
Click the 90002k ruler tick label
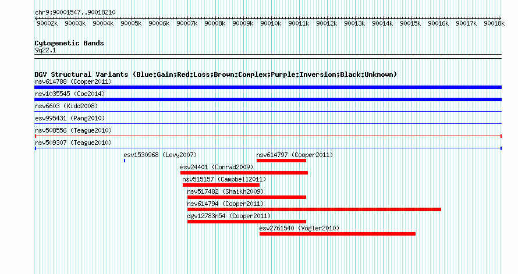pos(48,24)
